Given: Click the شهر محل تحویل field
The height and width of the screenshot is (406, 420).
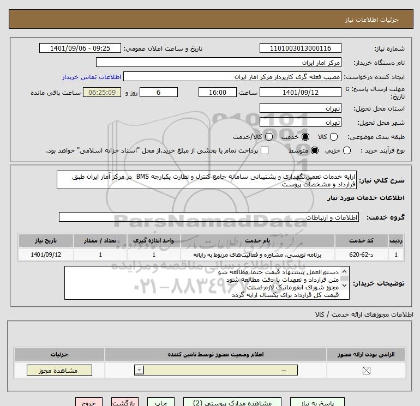Looking at the screenshot, I should coord(300,122).
